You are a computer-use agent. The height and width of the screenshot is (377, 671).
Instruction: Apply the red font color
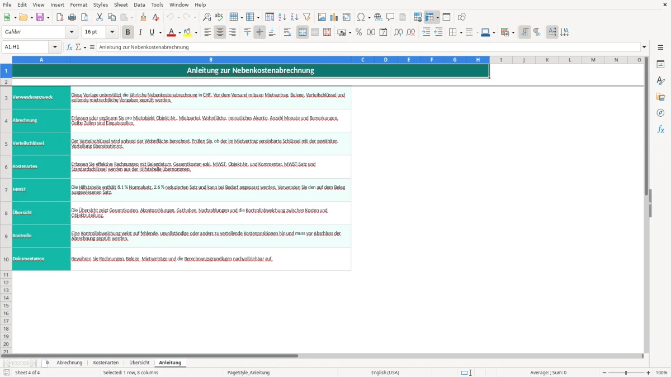click(172, 32)
